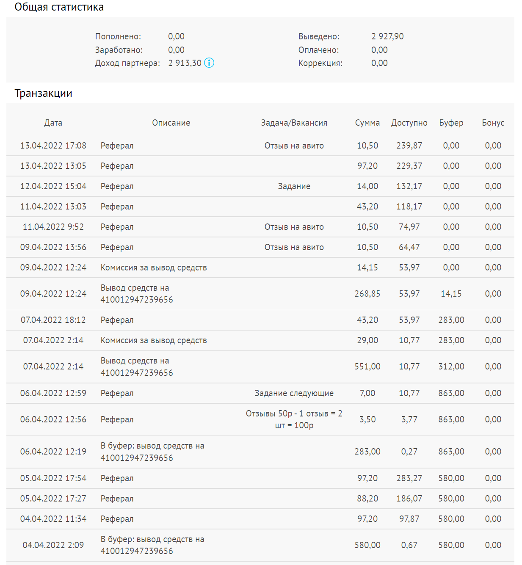Select withdrawal row with amount 551,00
Viewport: 522px width, 565px height.
tap(260, 367)
